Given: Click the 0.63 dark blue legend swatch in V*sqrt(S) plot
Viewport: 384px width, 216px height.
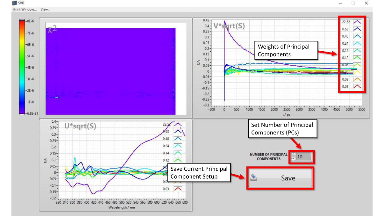Looking at the screenshot, I should (357, 29).
